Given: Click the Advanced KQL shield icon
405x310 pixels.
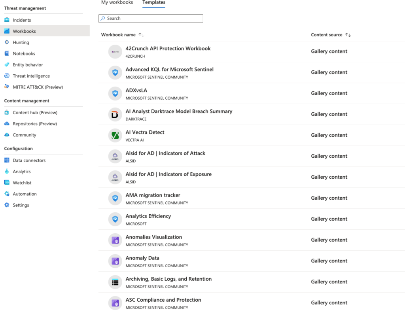Looking at the screenshot, I should pyautogui.click(x=115, y=73).
